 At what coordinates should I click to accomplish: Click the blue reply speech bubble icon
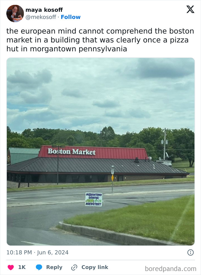pos(39,267)
